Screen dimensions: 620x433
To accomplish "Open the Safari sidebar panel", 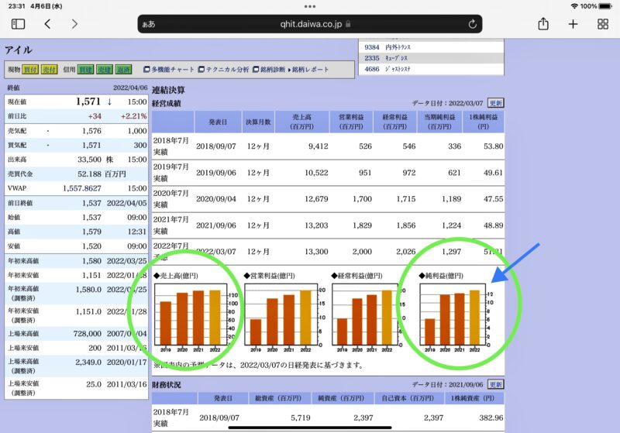I will [18, 24].
